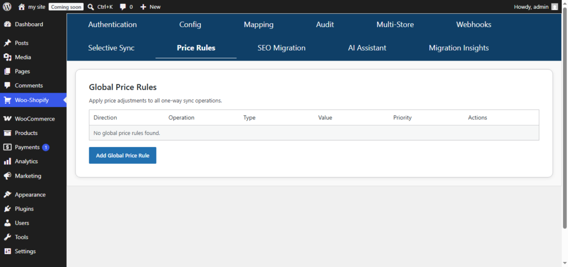Viewport: 568px width, 267px height.
Task: Open the my site link
Action: (x=37, y=7)
